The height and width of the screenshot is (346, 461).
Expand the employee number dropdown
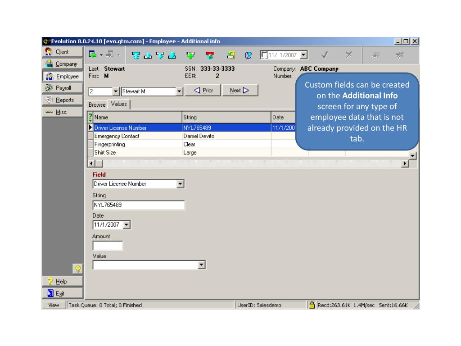116,91
